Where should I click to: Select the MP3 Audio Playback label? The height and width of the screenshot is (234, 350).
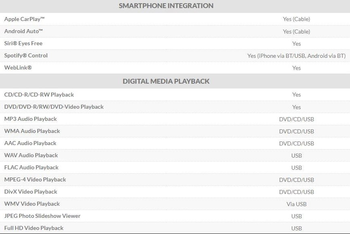[x=30, y=119]
